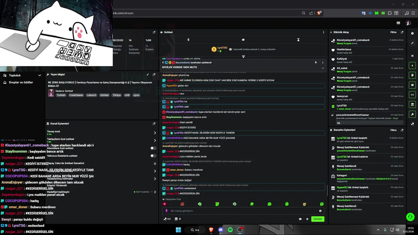Toggle channel actions panel icon in sidebar
Viewport: 418px width, 235px height.
point(412,104)
